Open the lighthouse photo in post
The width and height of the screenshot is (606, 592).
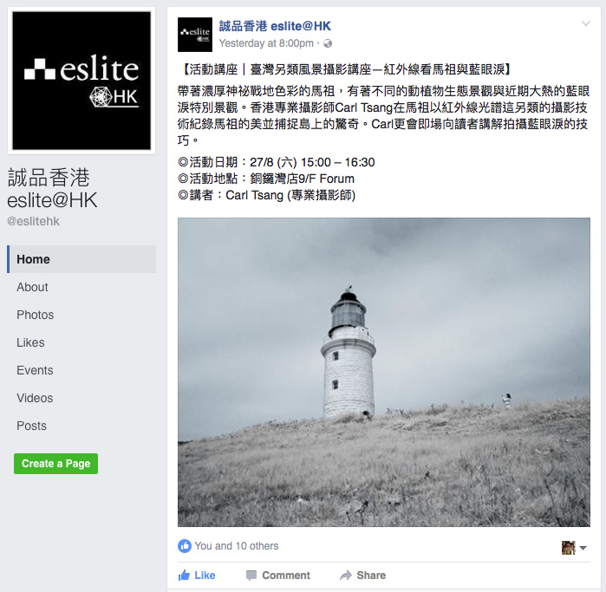[384, 372]
